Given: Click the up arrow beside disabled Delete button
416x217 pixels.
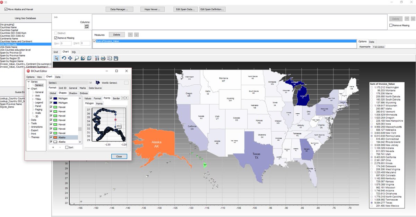Looking at the screenshot, I should (x=406, y=19).
